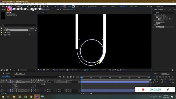Open the Active Camera dropdown
176x99 pixels.
click(95, 70)
